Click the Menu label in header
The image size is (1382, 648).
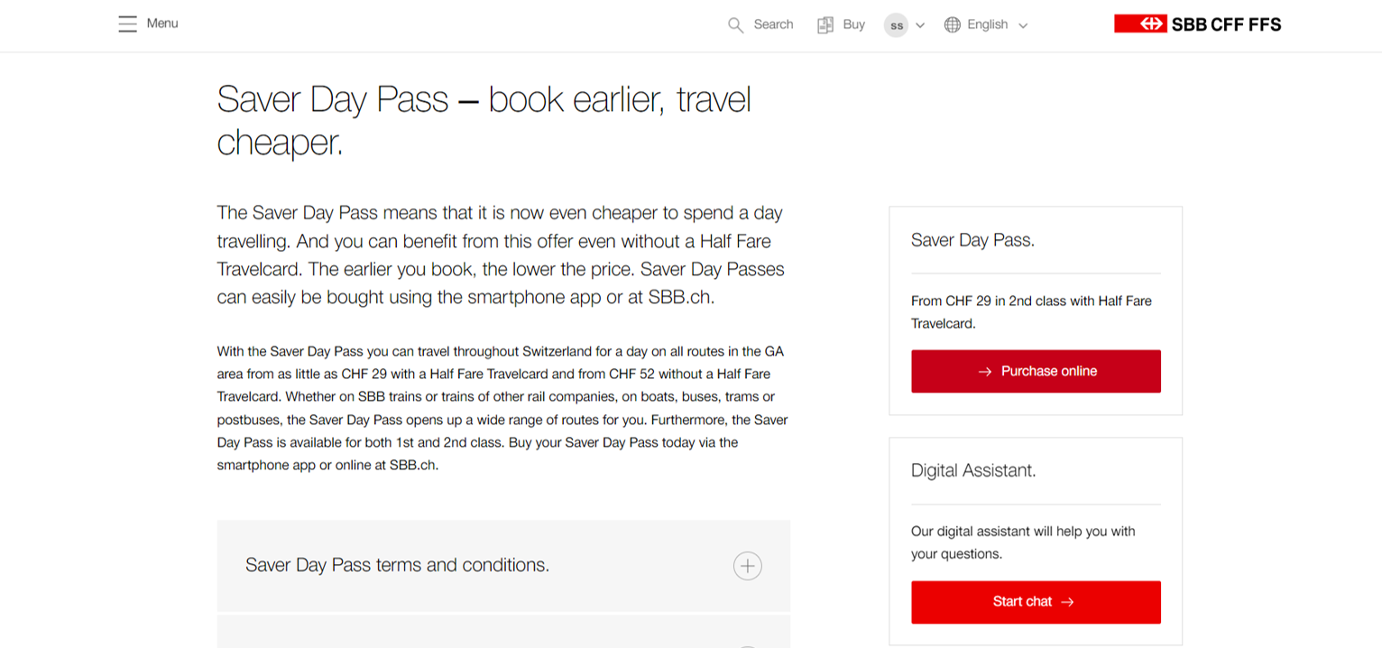point(162,23)
